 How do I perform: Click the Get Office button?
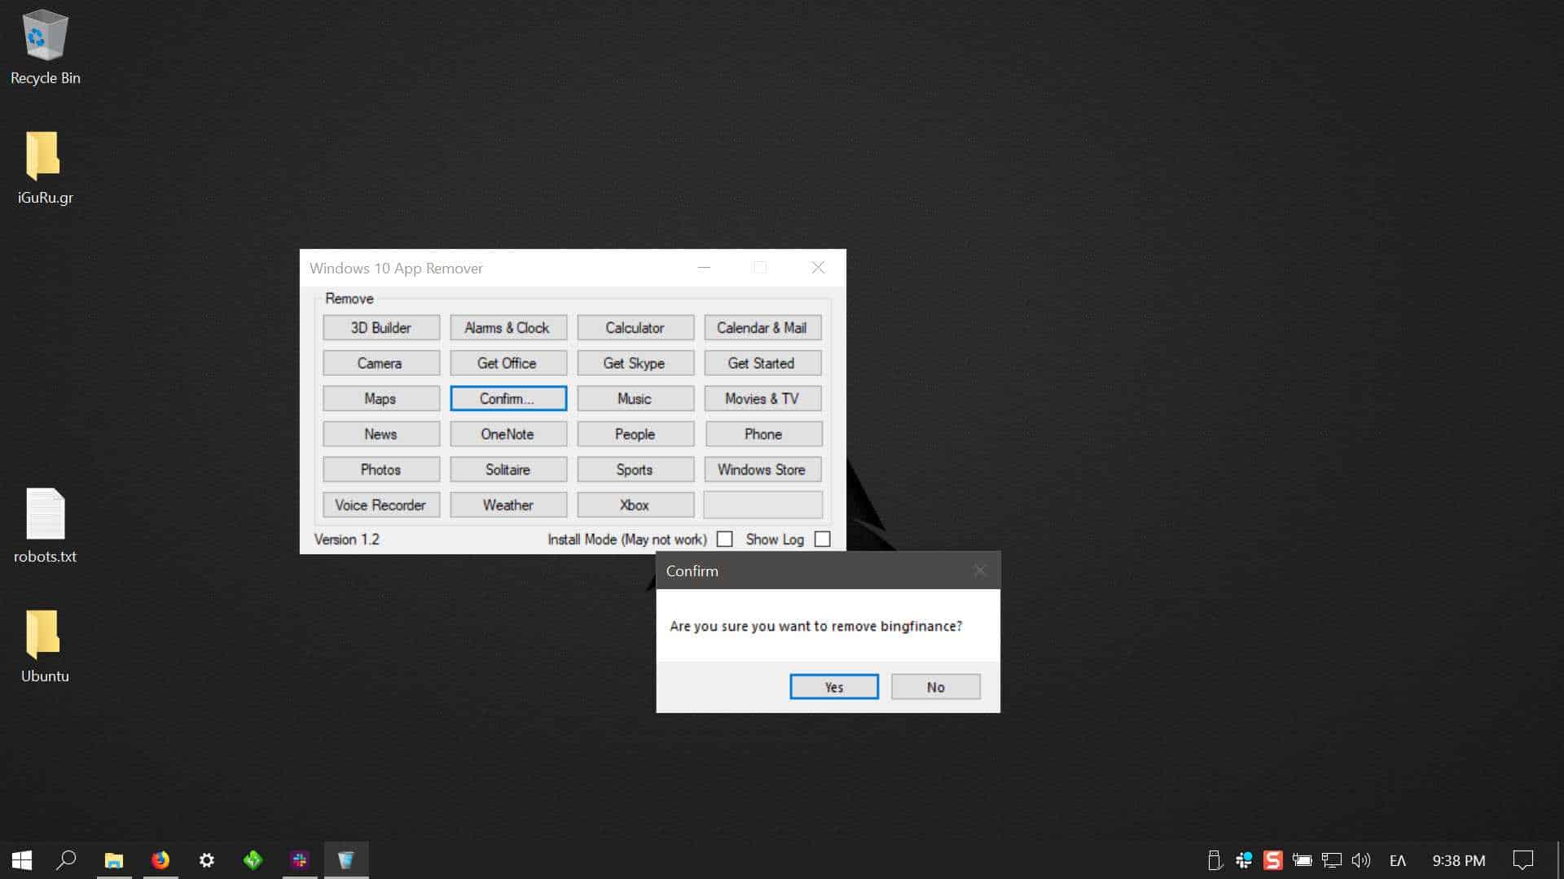507,363
